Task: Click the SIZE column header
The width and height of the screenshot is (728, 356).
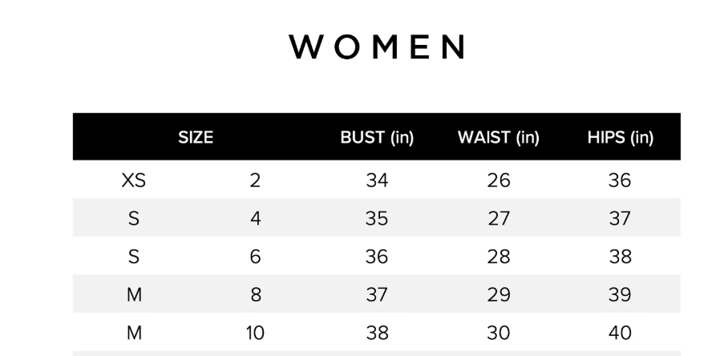Action: [x=196, y=137]
